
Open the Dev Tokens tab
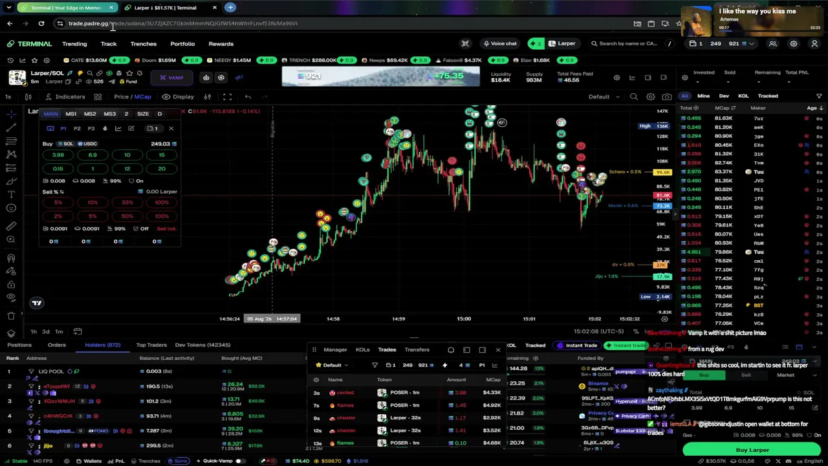tap(202, 345)
